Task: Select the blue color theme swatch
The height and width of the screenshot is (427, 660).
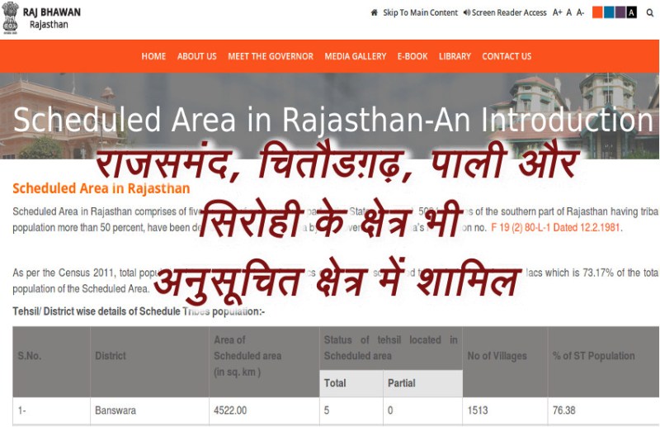Action: click(x=609, y=12)
